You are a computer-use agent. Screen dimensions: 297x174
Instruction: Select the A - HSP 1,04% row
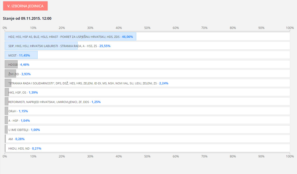[147, 120]
